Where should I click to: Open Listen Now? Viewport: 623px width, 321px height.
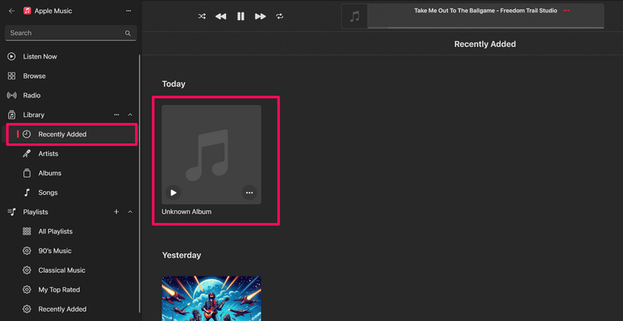tap(39, 56)
